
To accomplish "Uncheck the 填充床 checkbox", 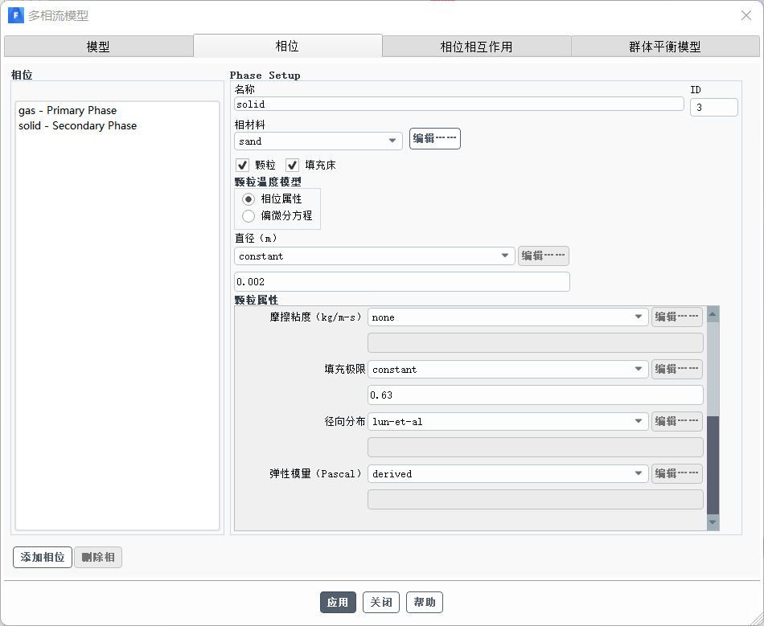I will click(x=293, y=165).
